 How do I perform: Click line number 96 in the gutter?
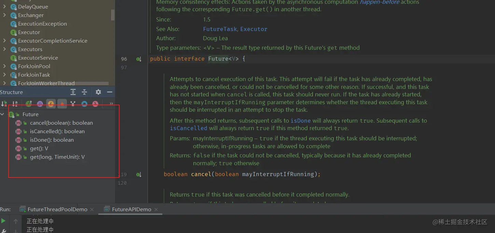[124, 59]
